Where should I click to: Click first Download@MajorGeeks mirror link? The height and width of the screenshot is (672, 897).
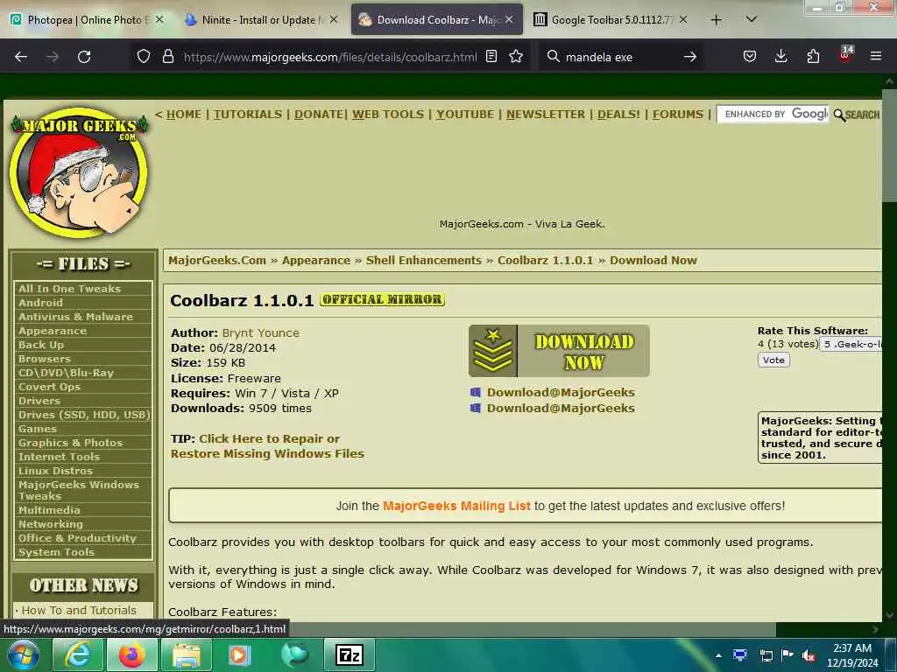(560, 393)
